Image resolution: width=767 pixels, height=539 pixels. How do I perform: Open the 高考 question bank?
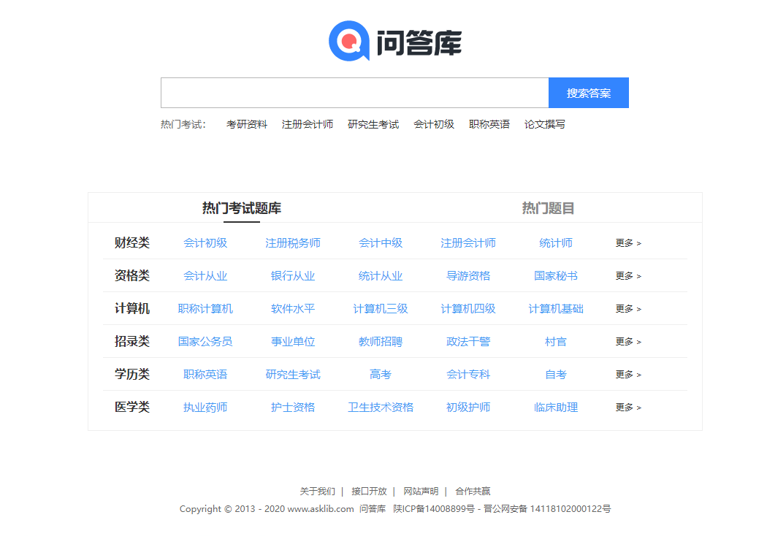(381, 374)
